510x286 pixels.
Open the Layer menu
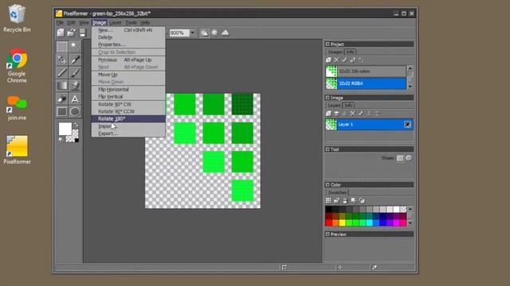point(116,23)
